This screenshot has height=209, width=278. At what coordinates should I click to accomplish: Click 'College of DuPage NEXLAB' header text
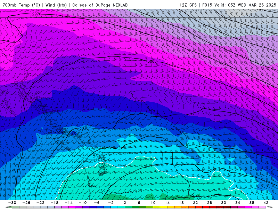pyautogui.click(x=100, y=5)
